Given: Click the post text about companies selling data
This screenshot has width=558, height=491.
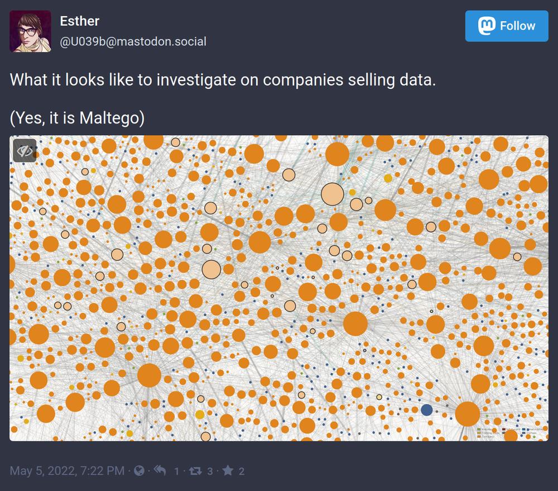Looking at the screenshot, I should (x=223, y=79).
